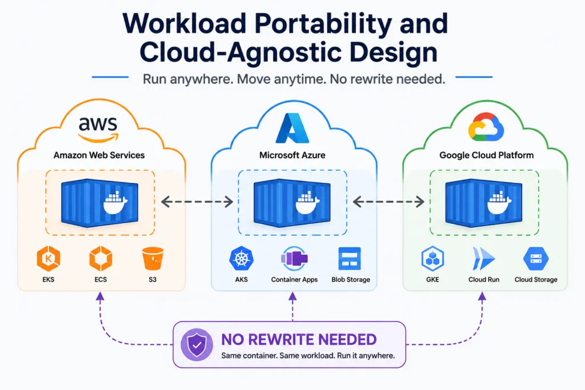Click the 'Google Cloud Platform' label
Image resolution: width=585 pixels, height=390 pixels.
(x=487, y=155)
